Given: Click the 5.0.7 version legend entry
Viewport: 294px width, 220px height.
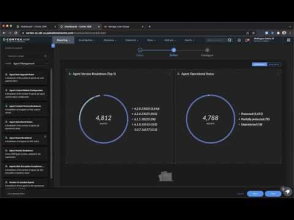Looking at the screenshot, I should [x=145, y=130].
